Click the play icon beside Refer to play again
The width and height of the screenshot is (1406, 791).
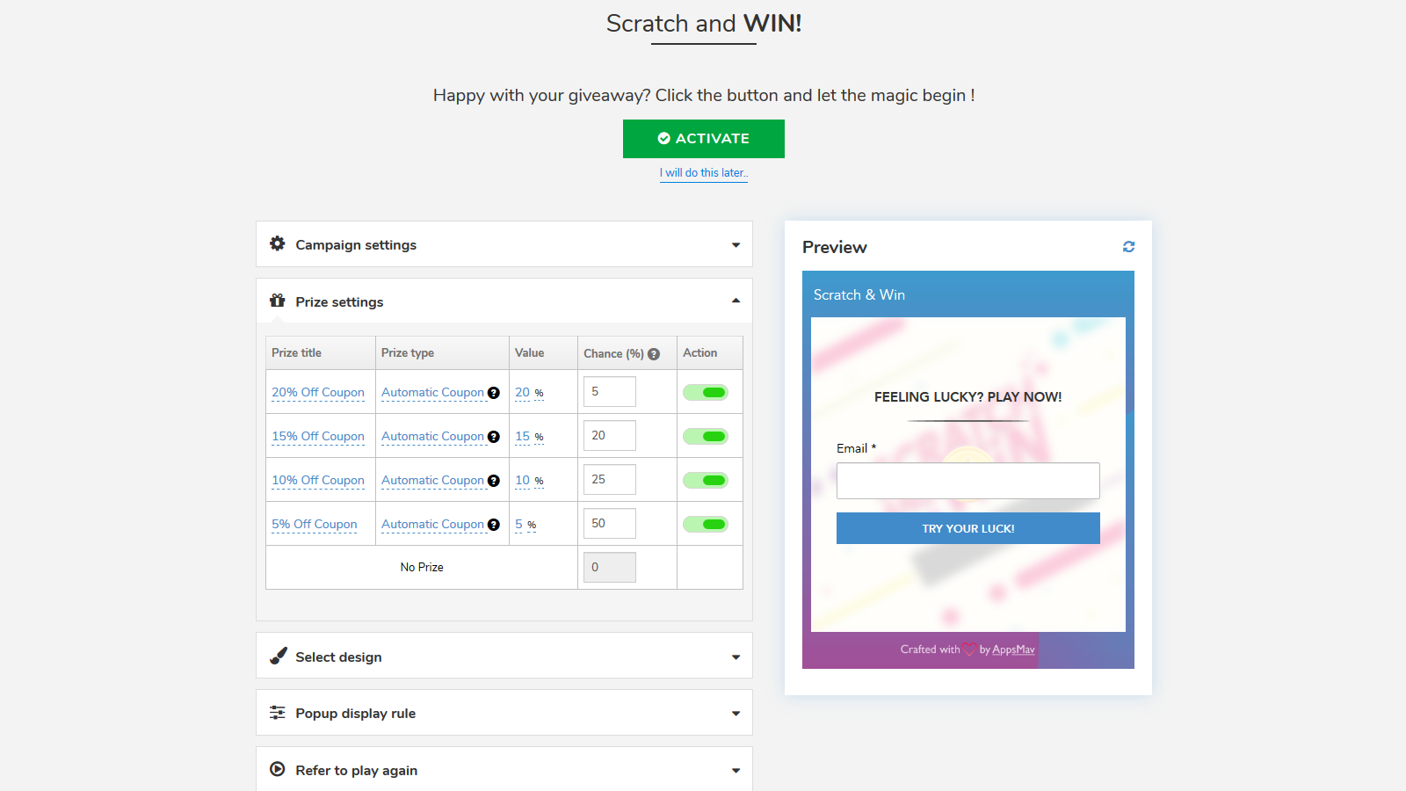click(x=278, y=770)
